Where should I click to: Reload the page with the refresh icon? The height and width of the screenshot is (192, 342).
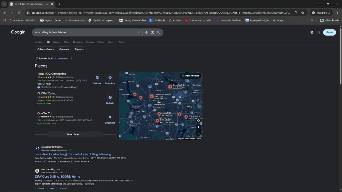[x=19, y=13]
